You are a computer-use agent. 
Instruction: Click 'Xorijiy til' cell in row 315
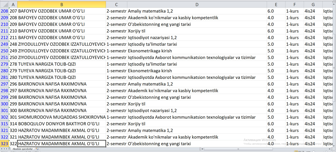click(x=197, y=124)
